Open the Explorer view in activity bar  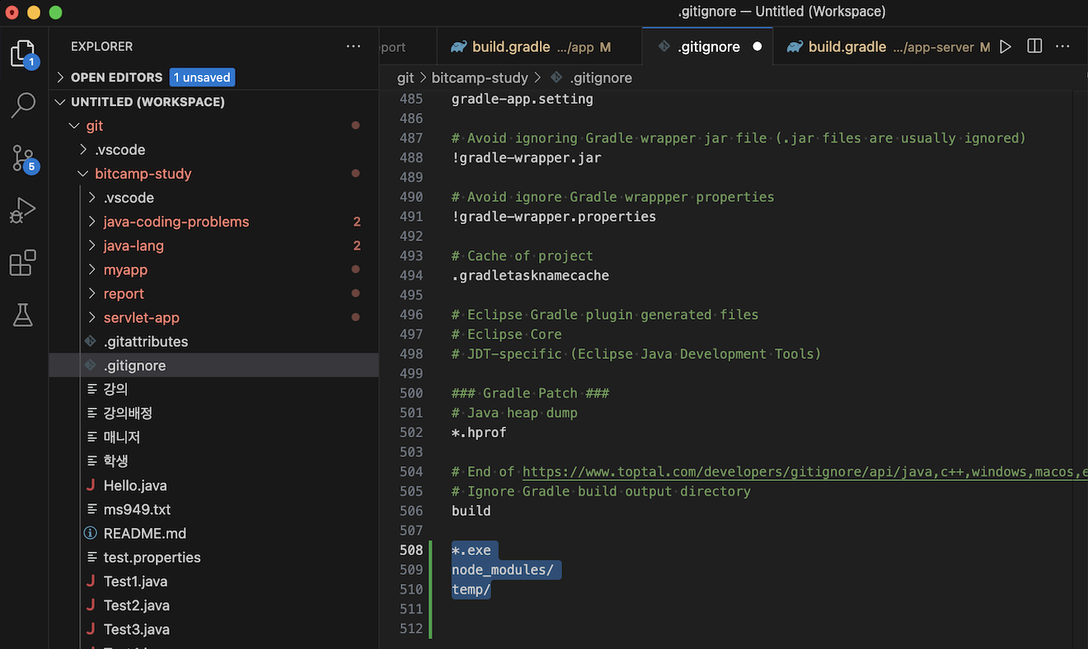point(23,54)
